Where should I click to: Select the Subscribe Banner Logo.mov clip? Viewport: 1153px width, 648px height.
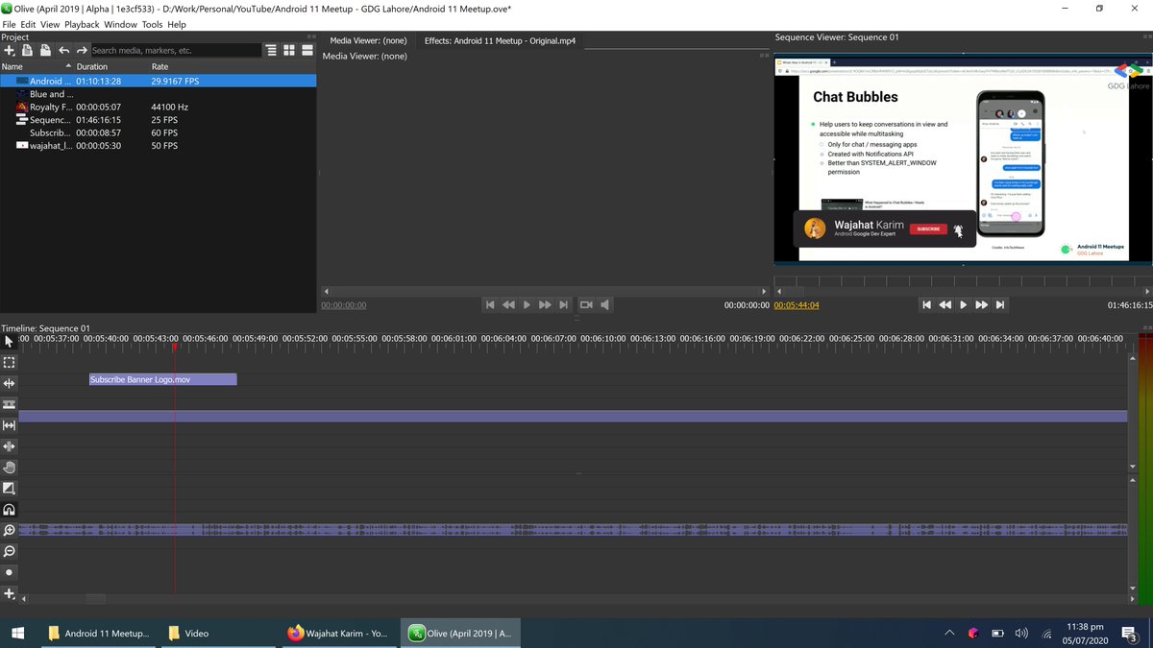point(162,379)
